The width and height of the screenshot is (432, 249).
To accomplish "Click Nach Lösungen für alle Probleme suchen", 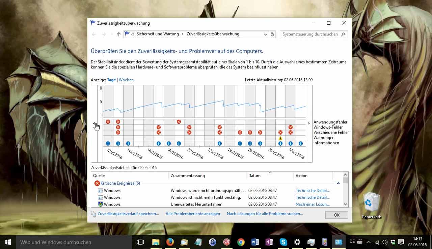I will [265, 214].
